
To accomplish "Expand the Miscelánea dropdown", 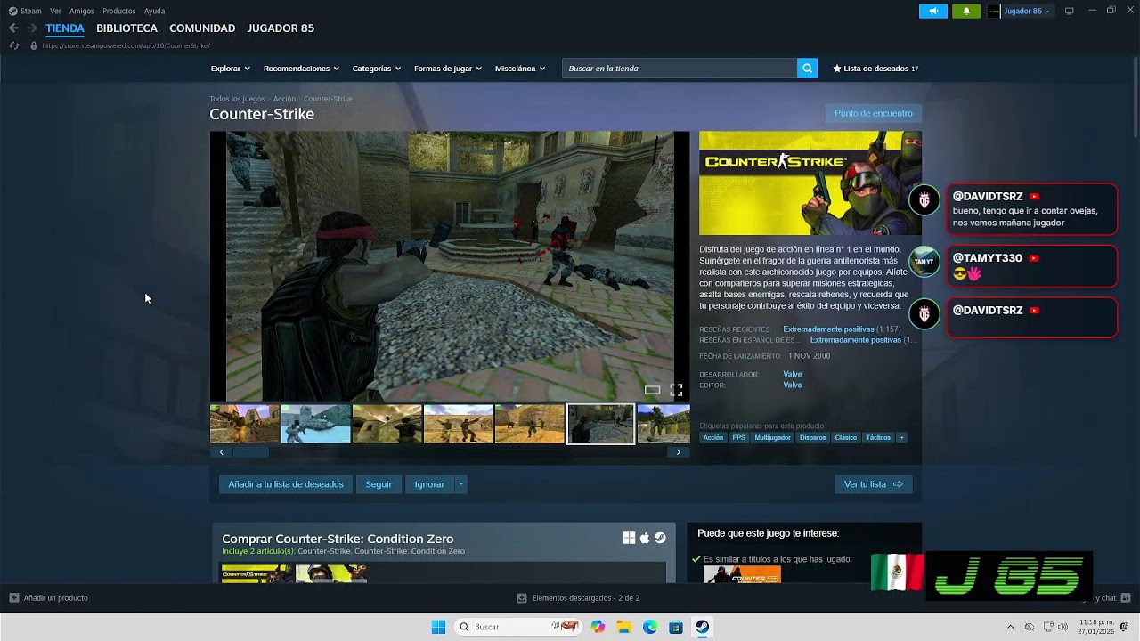I will (x=519, y=69).
